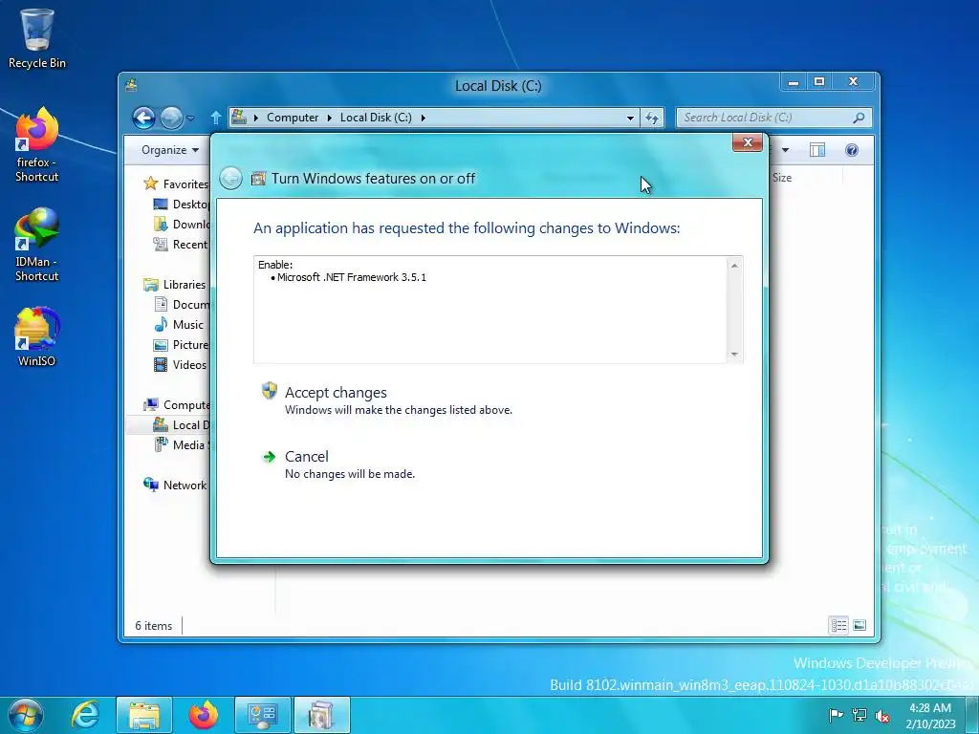Switch Explorer to details view icon
This screenshot has height=734, width=979.
[x=838, y=625]
